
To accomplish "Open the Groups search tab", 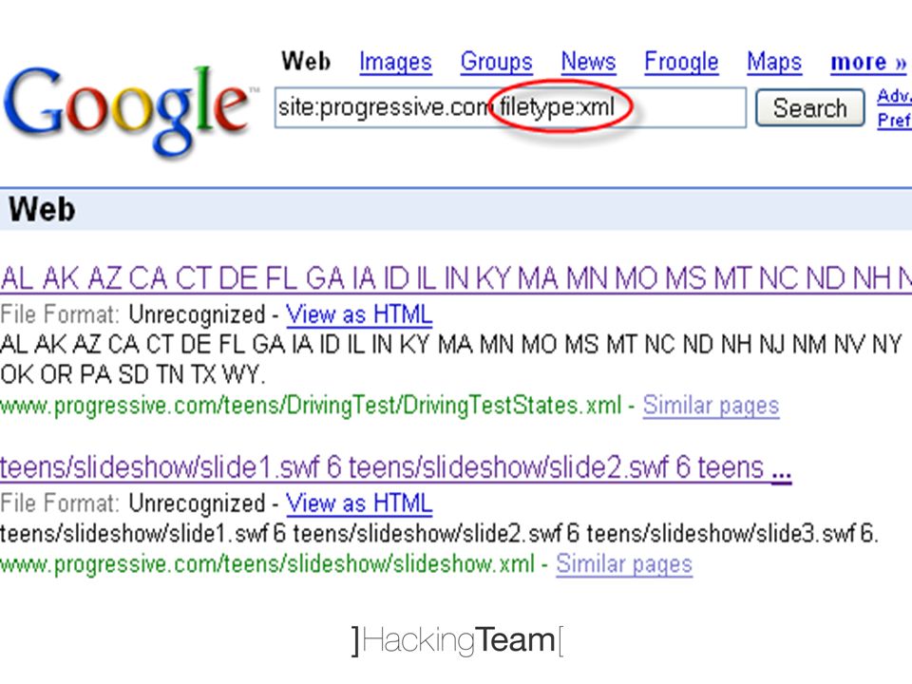I will point(496,62).
